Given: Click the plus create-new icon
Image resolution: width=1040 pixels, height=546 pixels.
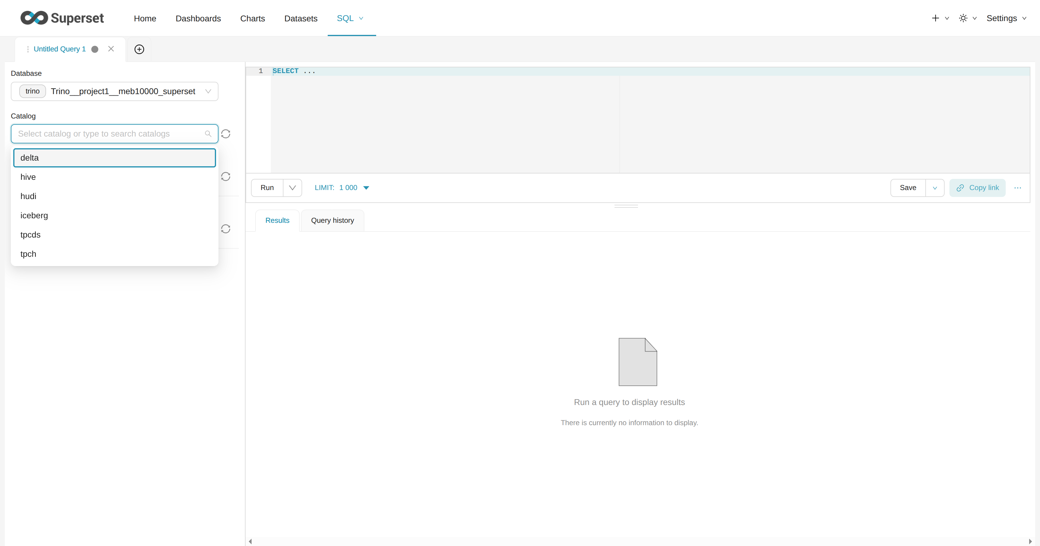Looking at the screenshot, I should tap(935, 18).
